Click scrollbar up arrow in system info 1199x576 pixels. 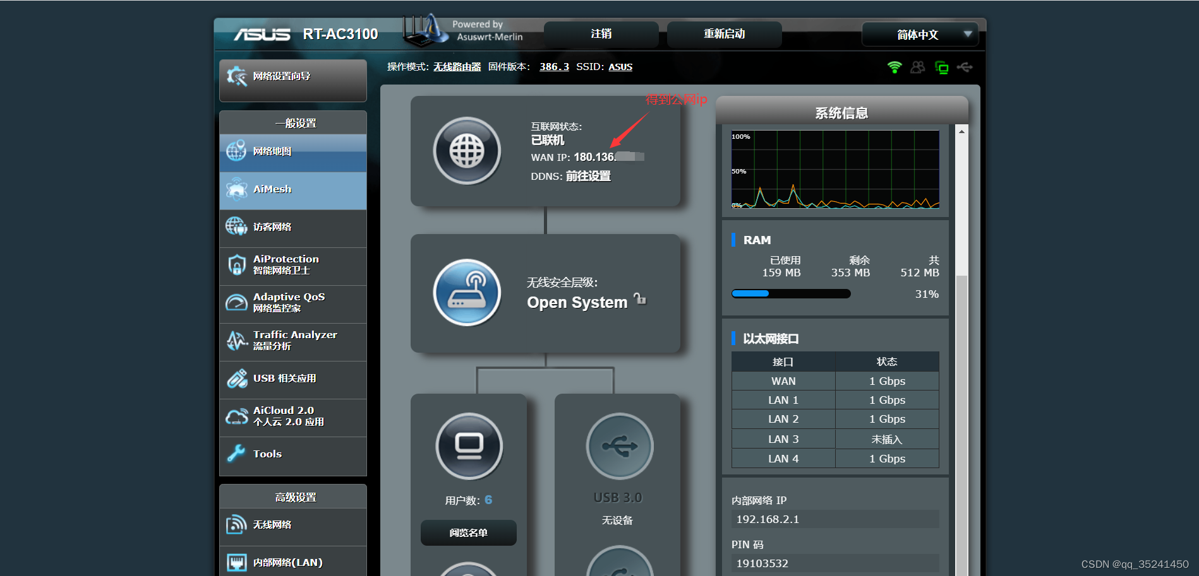click(x=961, y=131)
